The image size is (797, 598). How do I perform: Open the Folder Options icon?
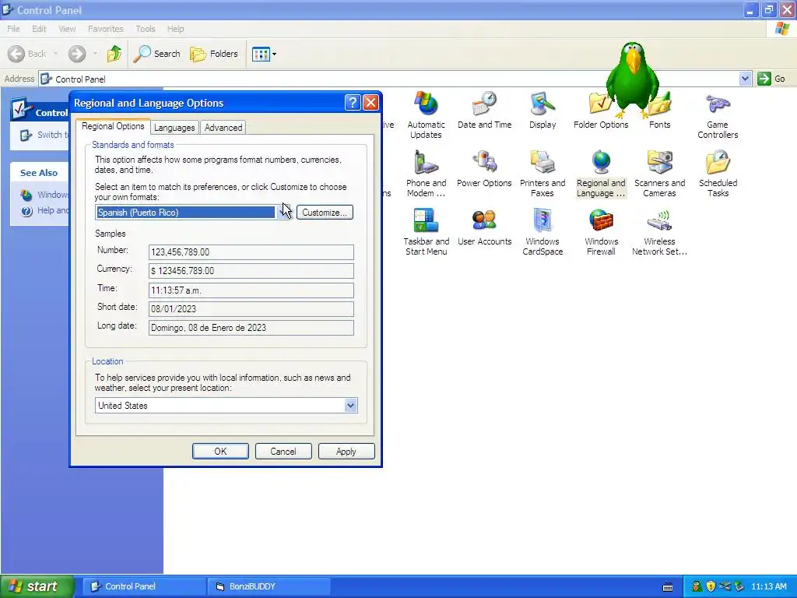click(x=601, y=110)
